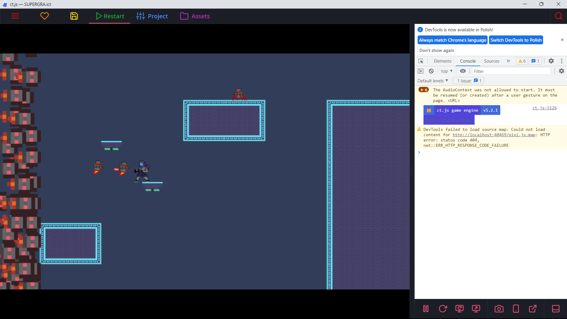Expand the Default levels dropdown
Screen dimensions: 567x319
coord(433,81)
